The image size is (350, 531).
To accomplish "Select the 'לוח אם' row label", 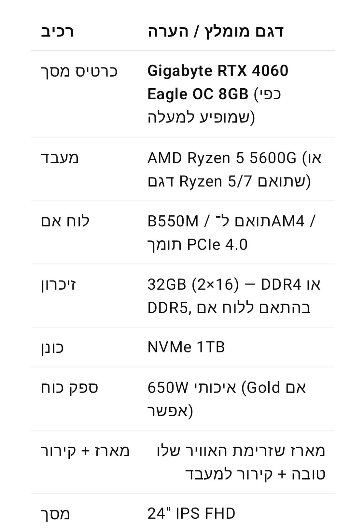I will [65, 221].
